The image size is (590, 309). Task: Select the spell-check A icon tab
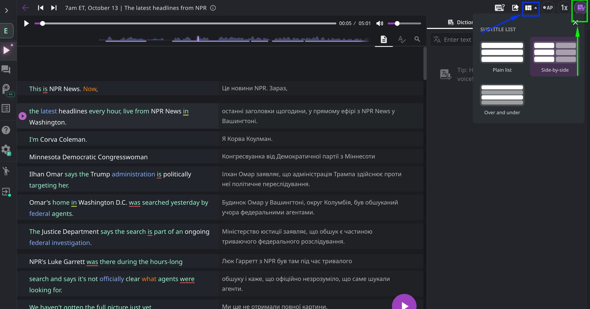click(x=402, y=39)
